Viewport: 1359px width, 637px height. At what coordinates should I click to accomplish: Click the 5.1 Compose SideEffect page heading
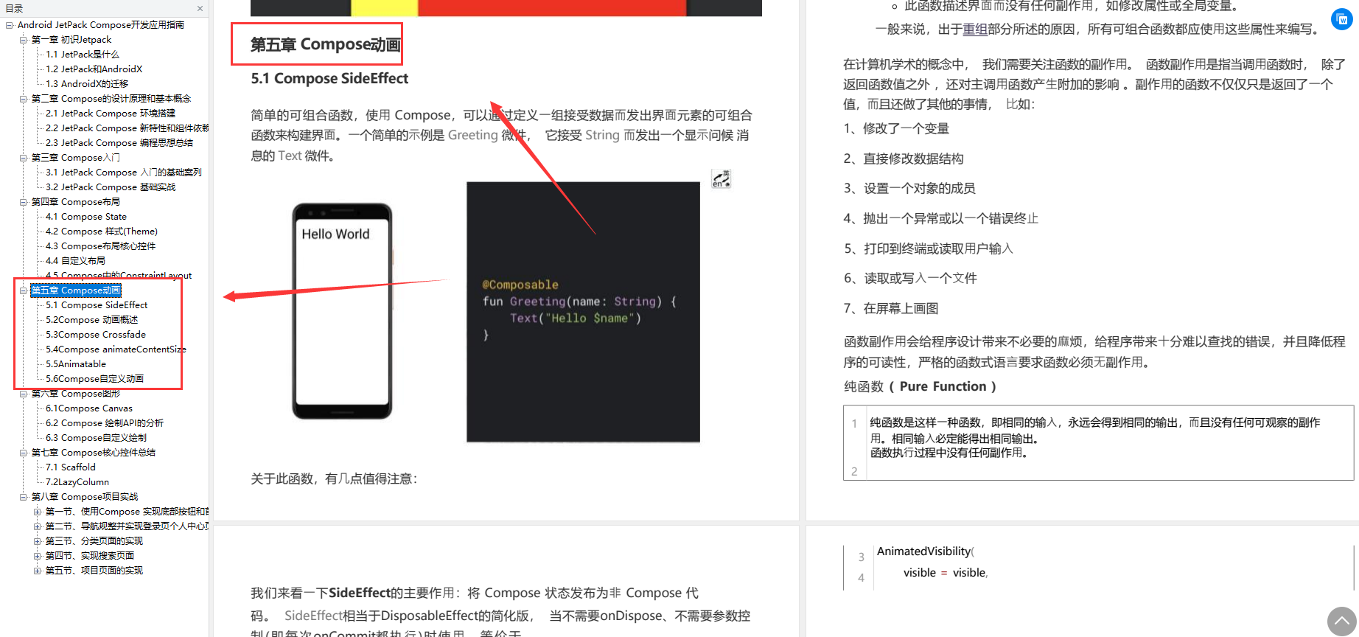point(329,79)
